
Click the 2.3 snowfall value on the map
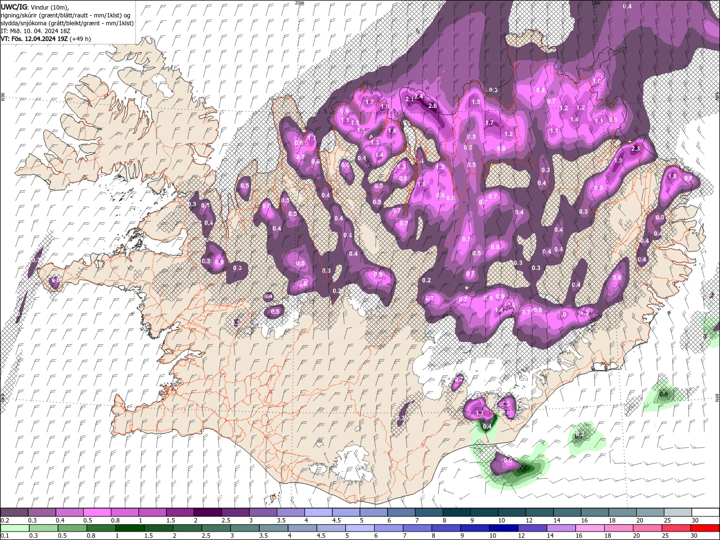click(636, 148)
